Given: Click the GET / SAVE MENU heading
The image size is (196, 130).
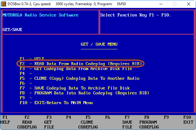Looking at the screenshot, I should click(99, 44).
